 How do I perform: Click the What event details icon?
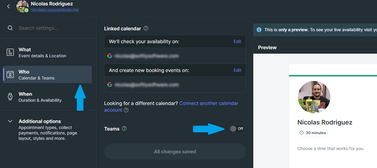[10, 52]
